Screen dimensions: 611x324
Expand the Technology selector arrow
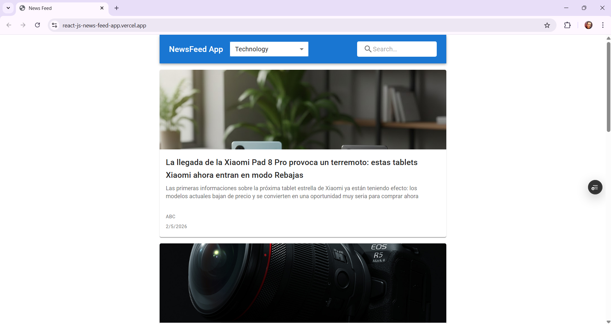301,49
